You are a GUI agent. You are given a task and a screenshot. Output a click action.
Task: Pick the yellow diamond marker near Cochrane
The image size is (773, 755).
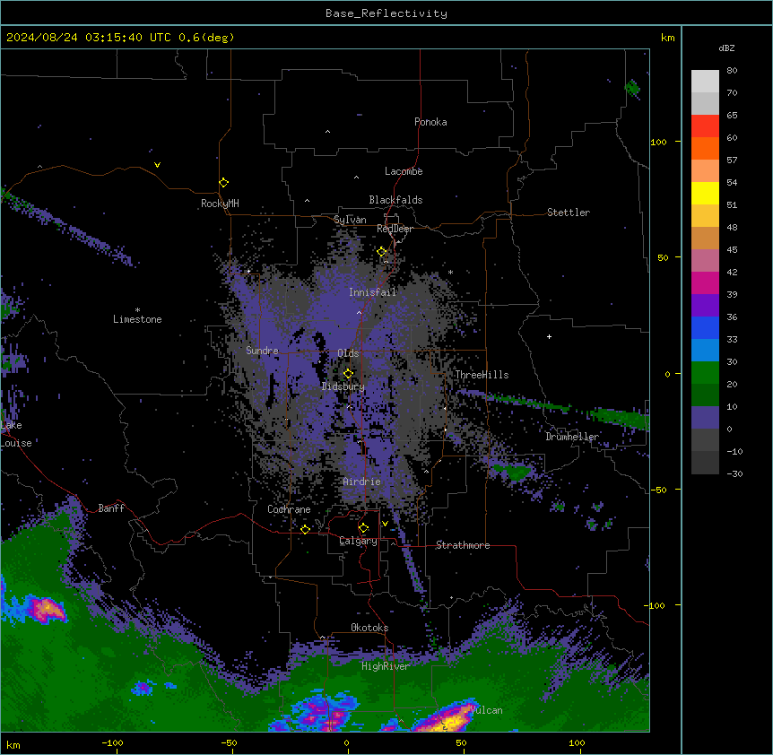point(305,530)
